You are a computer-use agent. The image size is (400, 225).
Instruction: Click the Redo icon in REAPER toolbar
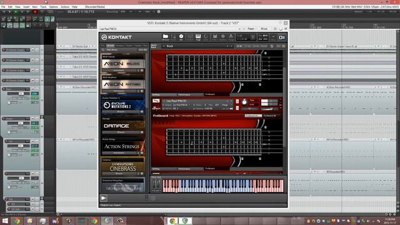coord(35,19)
